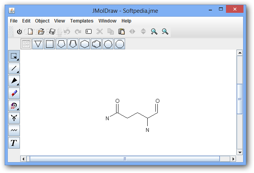Open the View menu
This screenshot has height=173, width=254.
pos(60,21)
